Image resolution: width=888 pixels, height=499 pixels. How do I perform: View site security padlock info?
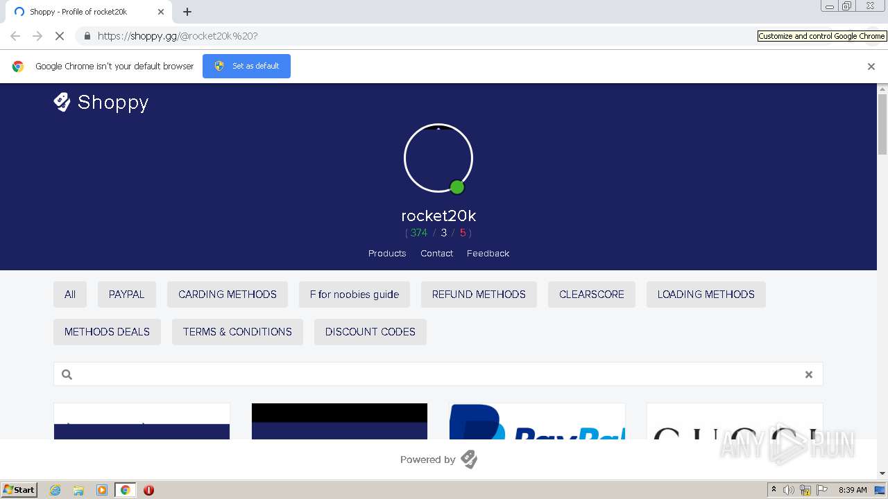point(87,36)
